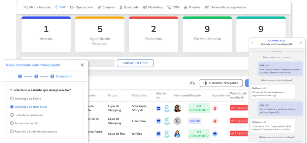
Task: Click the download export icon
Action: pos(192,83)
